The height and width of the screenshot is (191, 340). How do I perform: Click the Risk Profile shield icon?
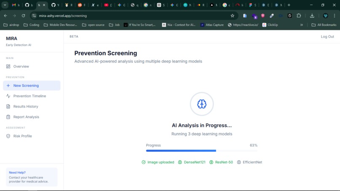pyautogui.click(x=8, y=136)
